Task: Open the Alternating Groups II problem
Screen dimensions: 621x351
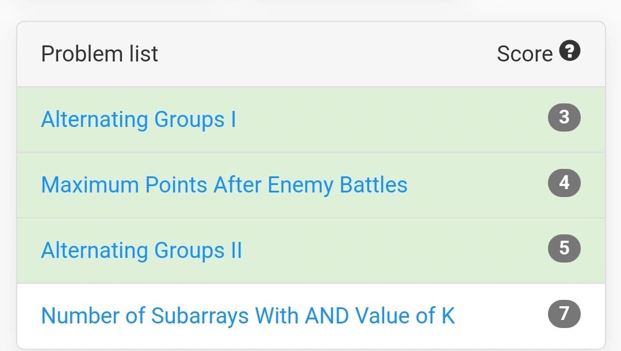Action: coord(141,250)
